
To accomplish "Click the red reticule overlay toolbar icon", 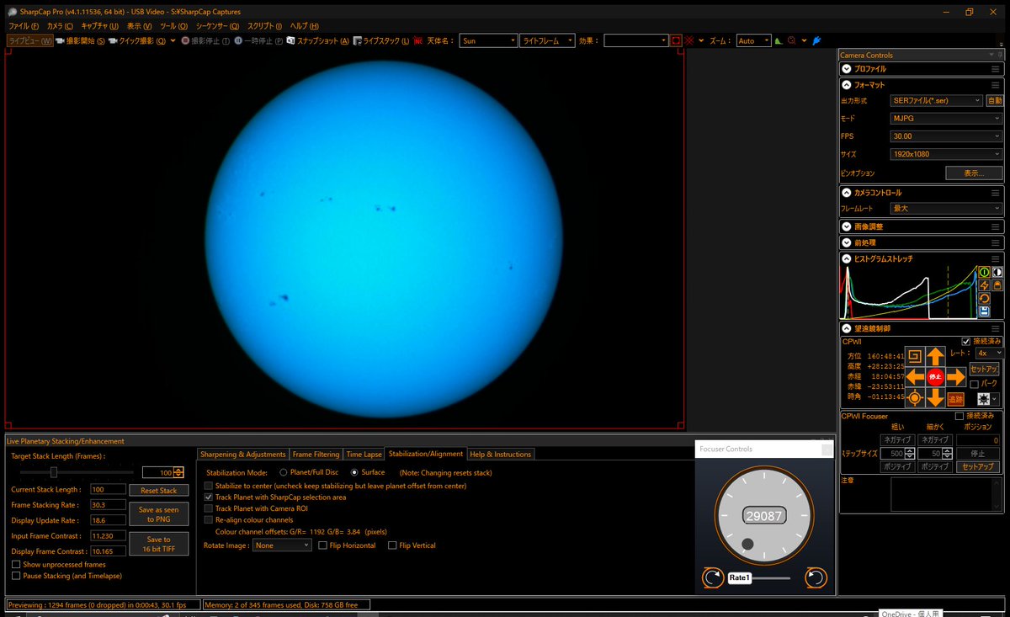I will [x=689, y=40].
